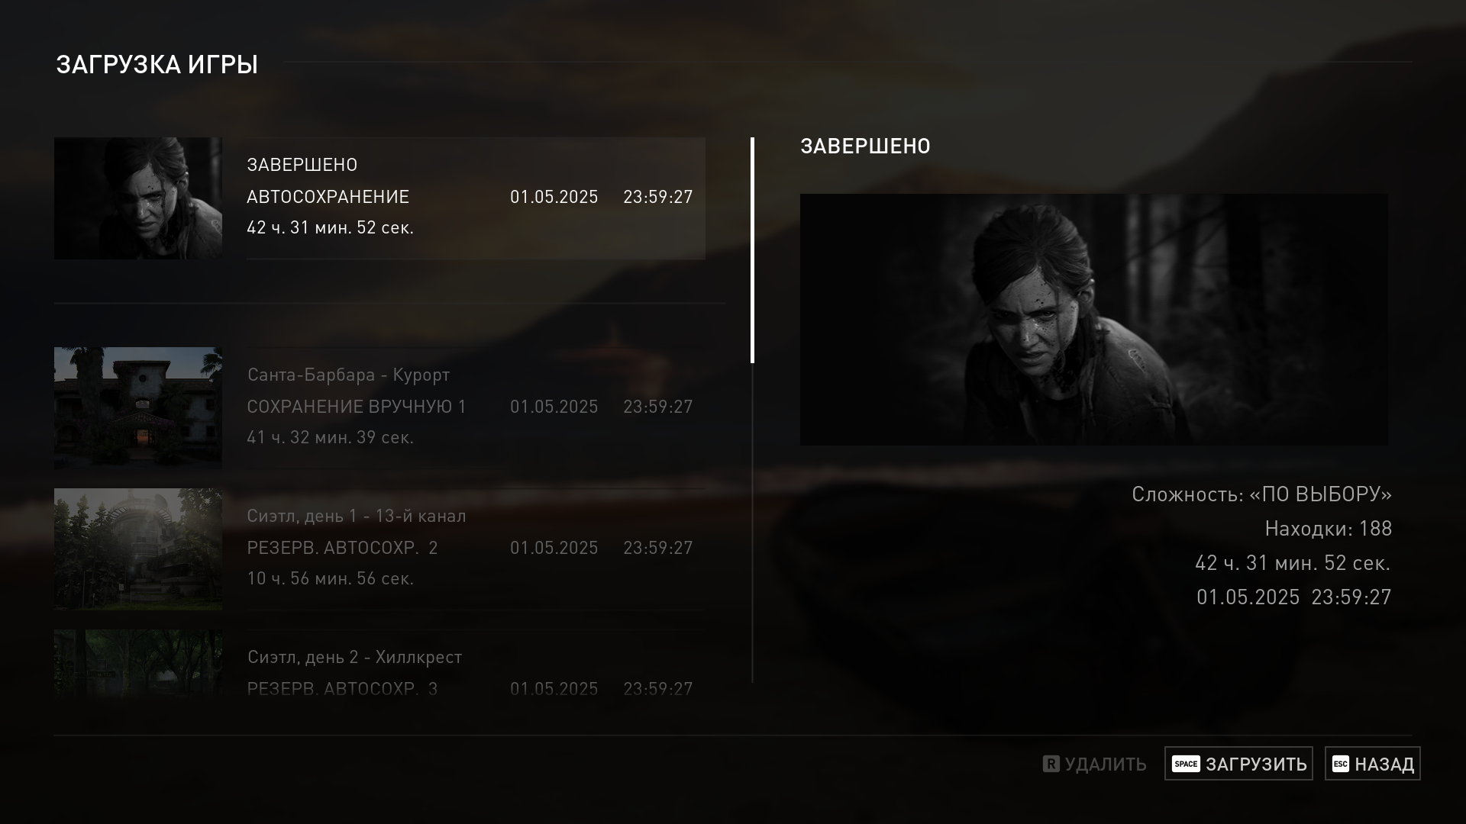
Task: Choose the СОХРАНЕНИЕ ВРУЧНУЮ 1 save entry
Action: pos(379,408)
